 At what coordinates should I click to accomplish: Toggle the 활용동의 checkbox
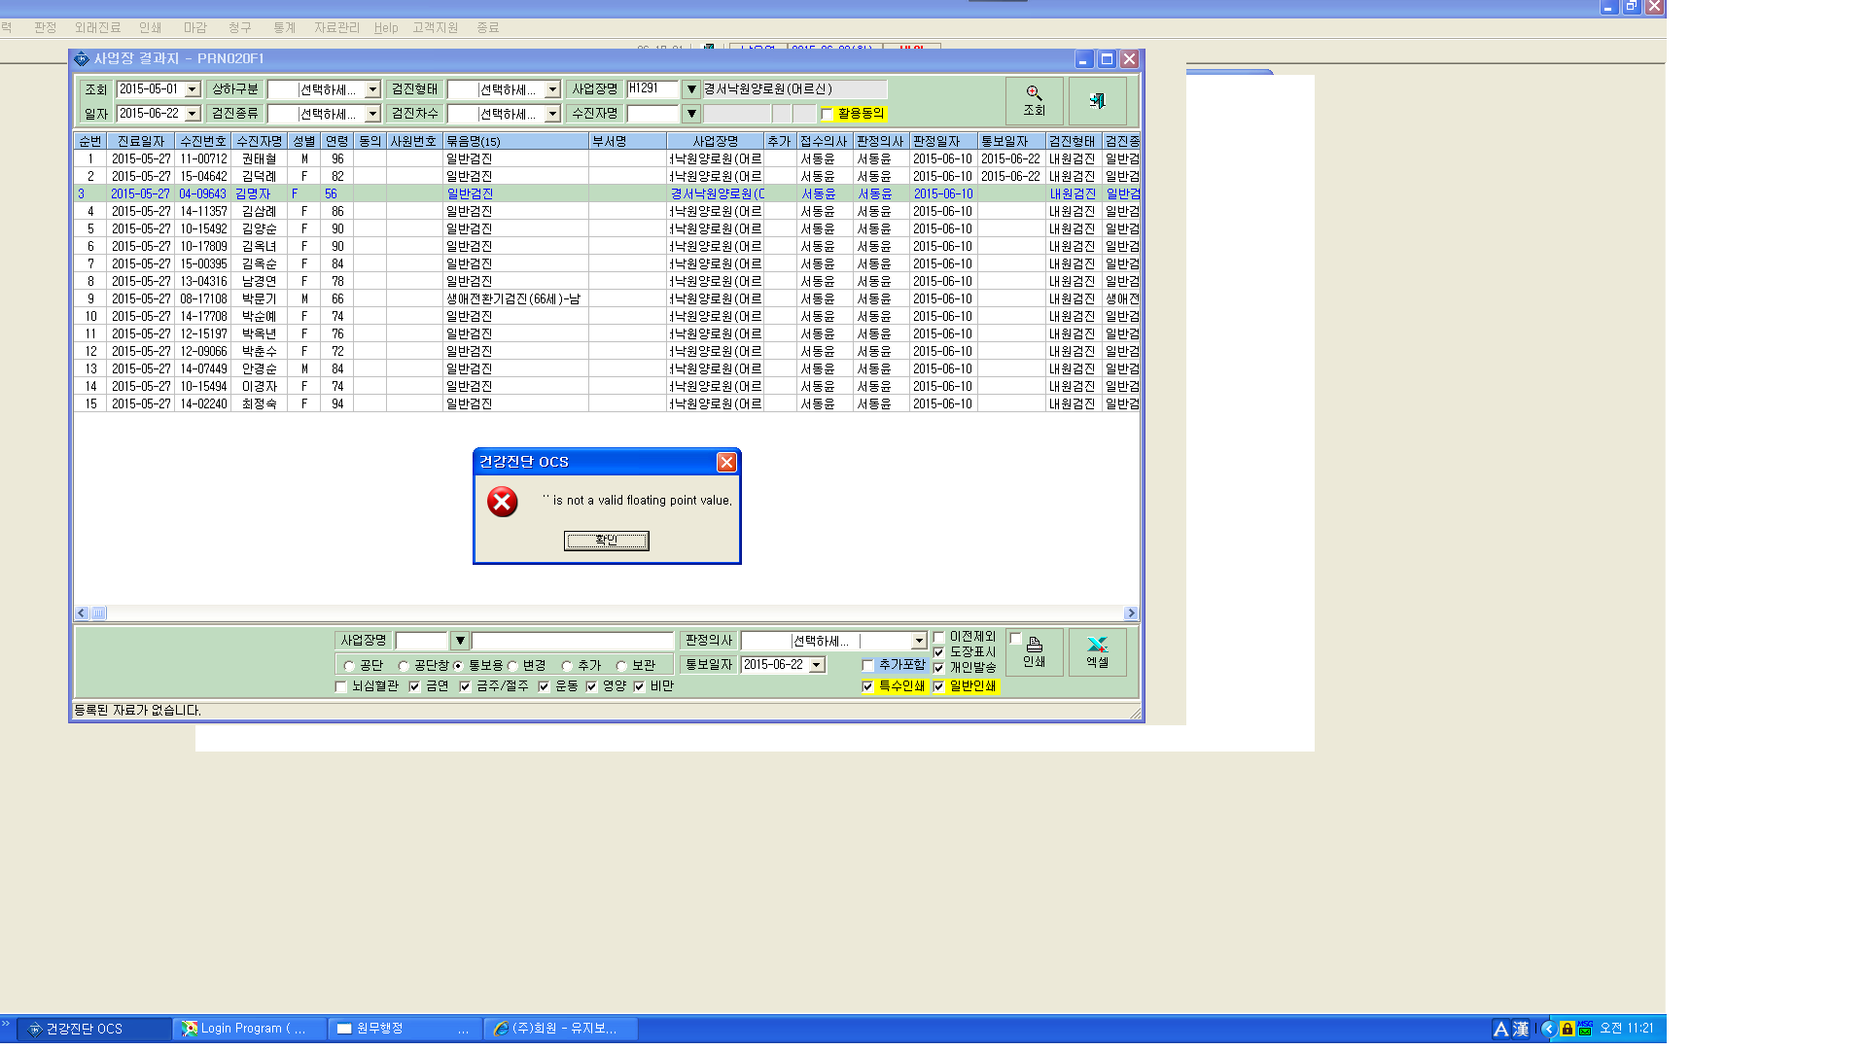827,115
